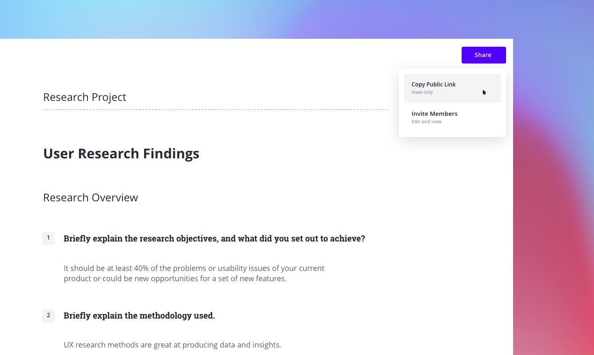Place cursor in the 40% problems paragraph
Viewport: 594px width, 355px height.
194,269
